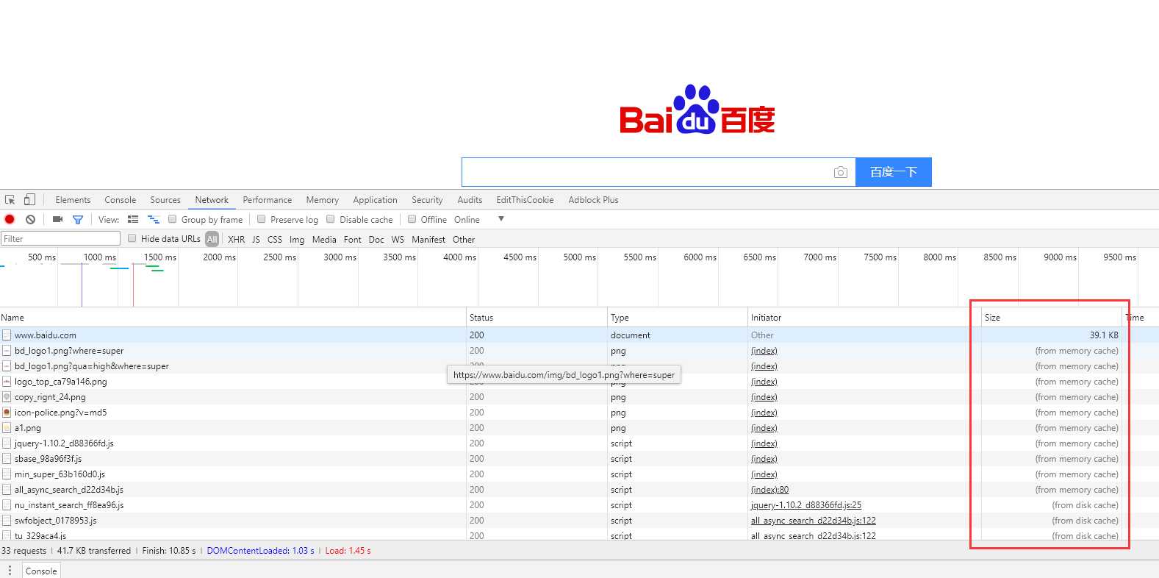Select the min_super_63b160d0.js request

pos(579,474)
